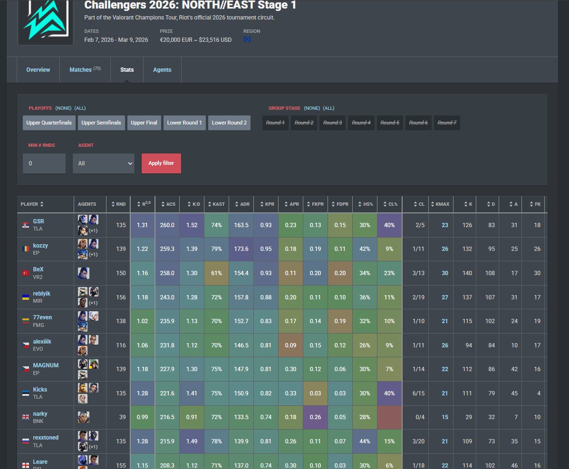Image resolution: width=569 pixels, height=469 pixels.
Task: Open player BeX's profile link
Action: [x=38, y=269]
